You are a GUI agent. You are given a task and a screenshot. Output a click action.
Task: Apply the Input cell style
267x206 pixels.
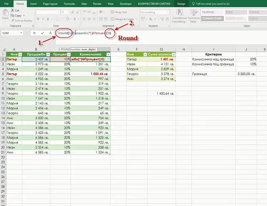[x=258, y=19]
